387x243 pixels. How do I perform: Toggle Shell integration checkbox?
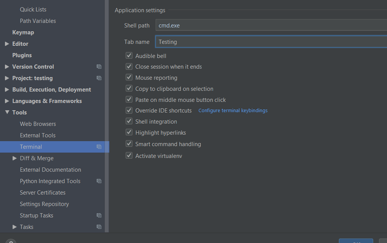point(129,122)
